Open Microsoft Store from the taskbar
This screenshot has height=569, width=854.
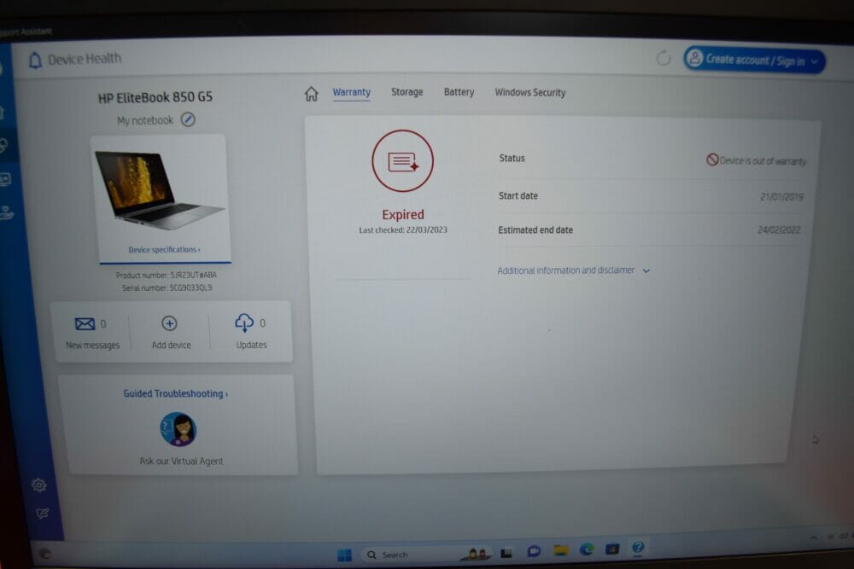coord(612,549)
